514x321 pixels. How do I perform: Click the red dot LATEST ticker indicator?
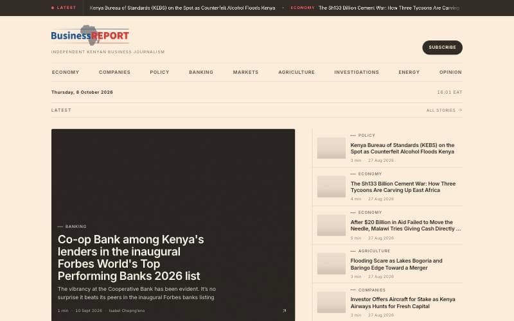64,8
